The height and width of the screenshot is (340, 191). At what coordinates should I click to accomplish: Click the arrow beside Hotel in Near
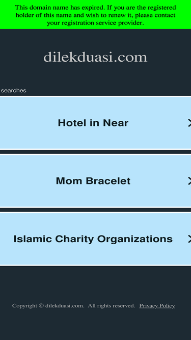(x=189, y=123)
